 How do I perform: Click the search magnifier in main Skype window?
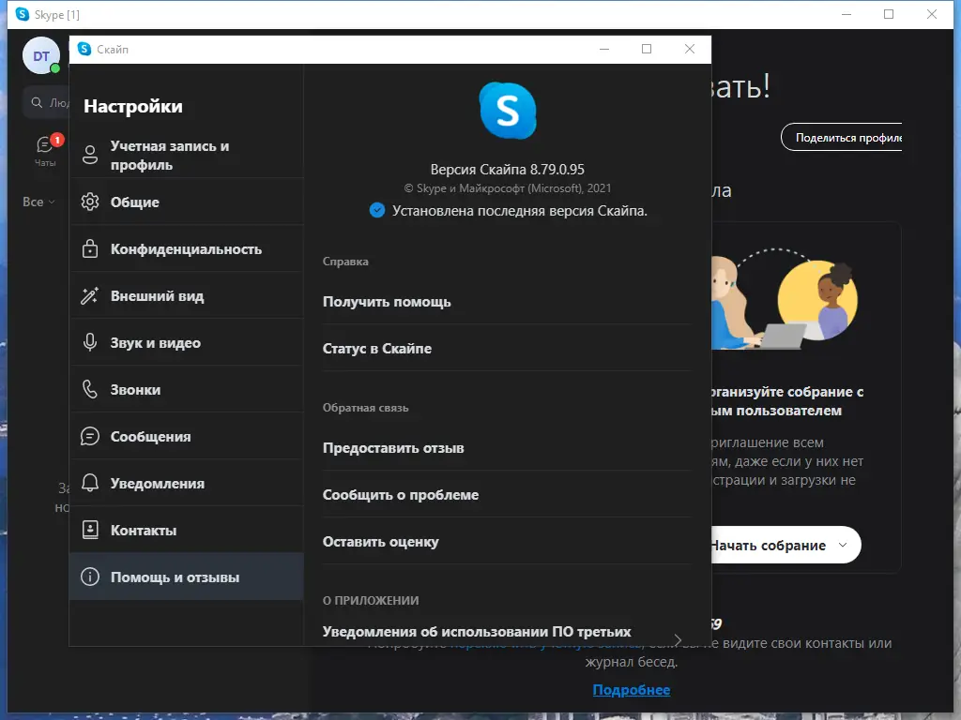38,102
